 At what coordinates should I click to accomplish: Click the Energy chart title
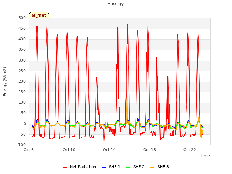click(116, 4)
